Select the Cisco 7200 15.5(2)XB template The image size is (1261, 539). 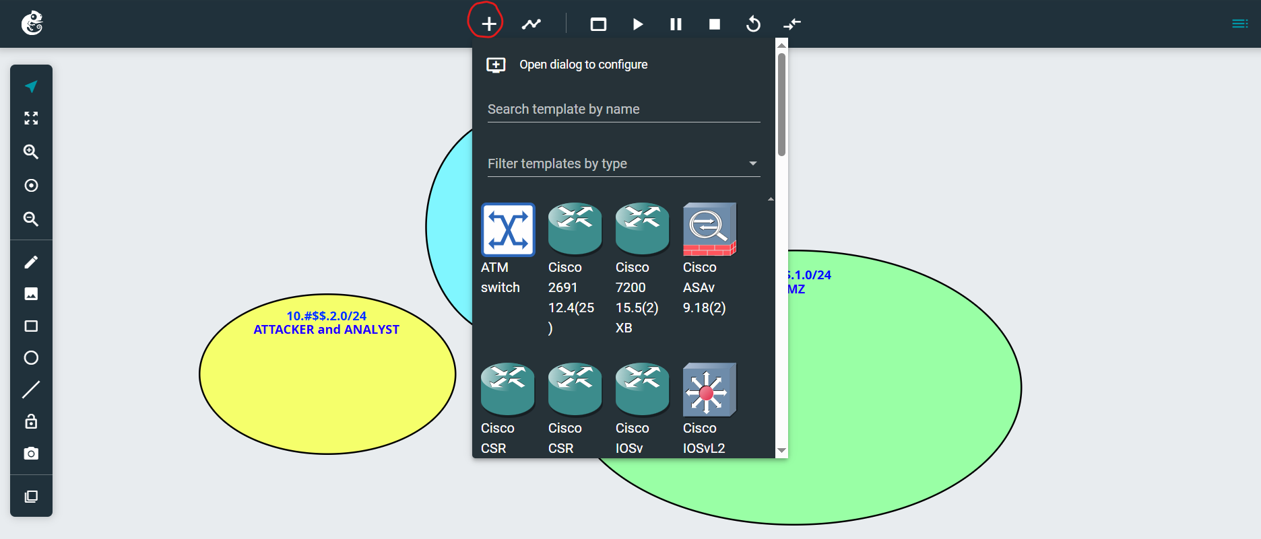(642, 269)
